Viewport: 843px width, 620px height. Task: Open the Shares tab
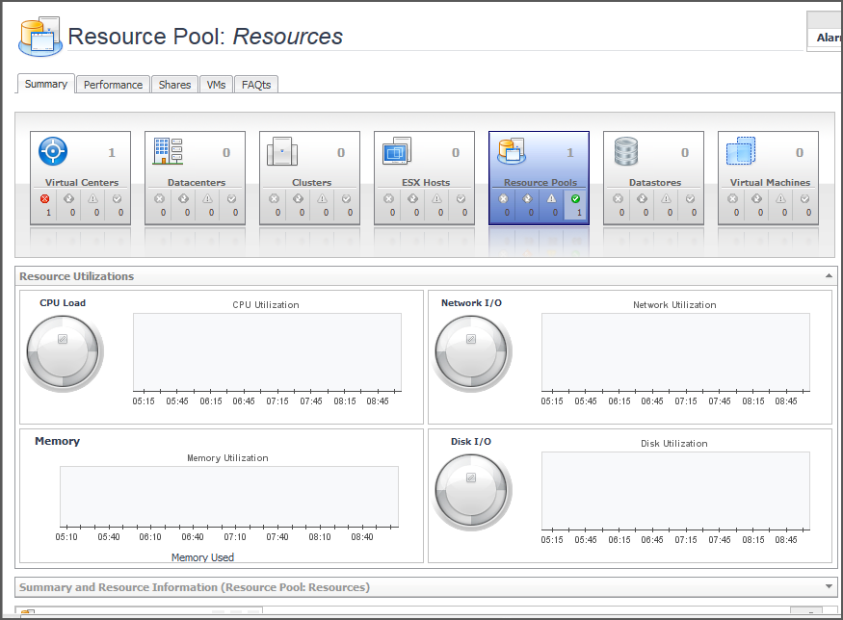click(174, 85)
